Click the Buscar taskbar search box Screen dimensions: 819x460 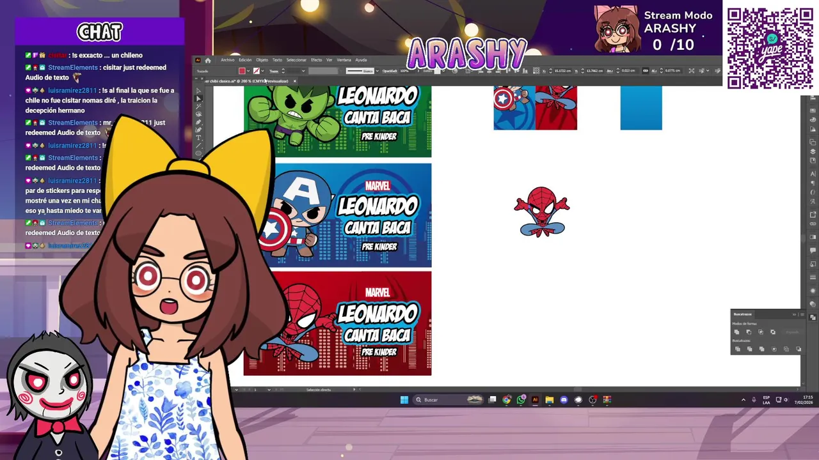pyautogui.click(x=449, y=400)
